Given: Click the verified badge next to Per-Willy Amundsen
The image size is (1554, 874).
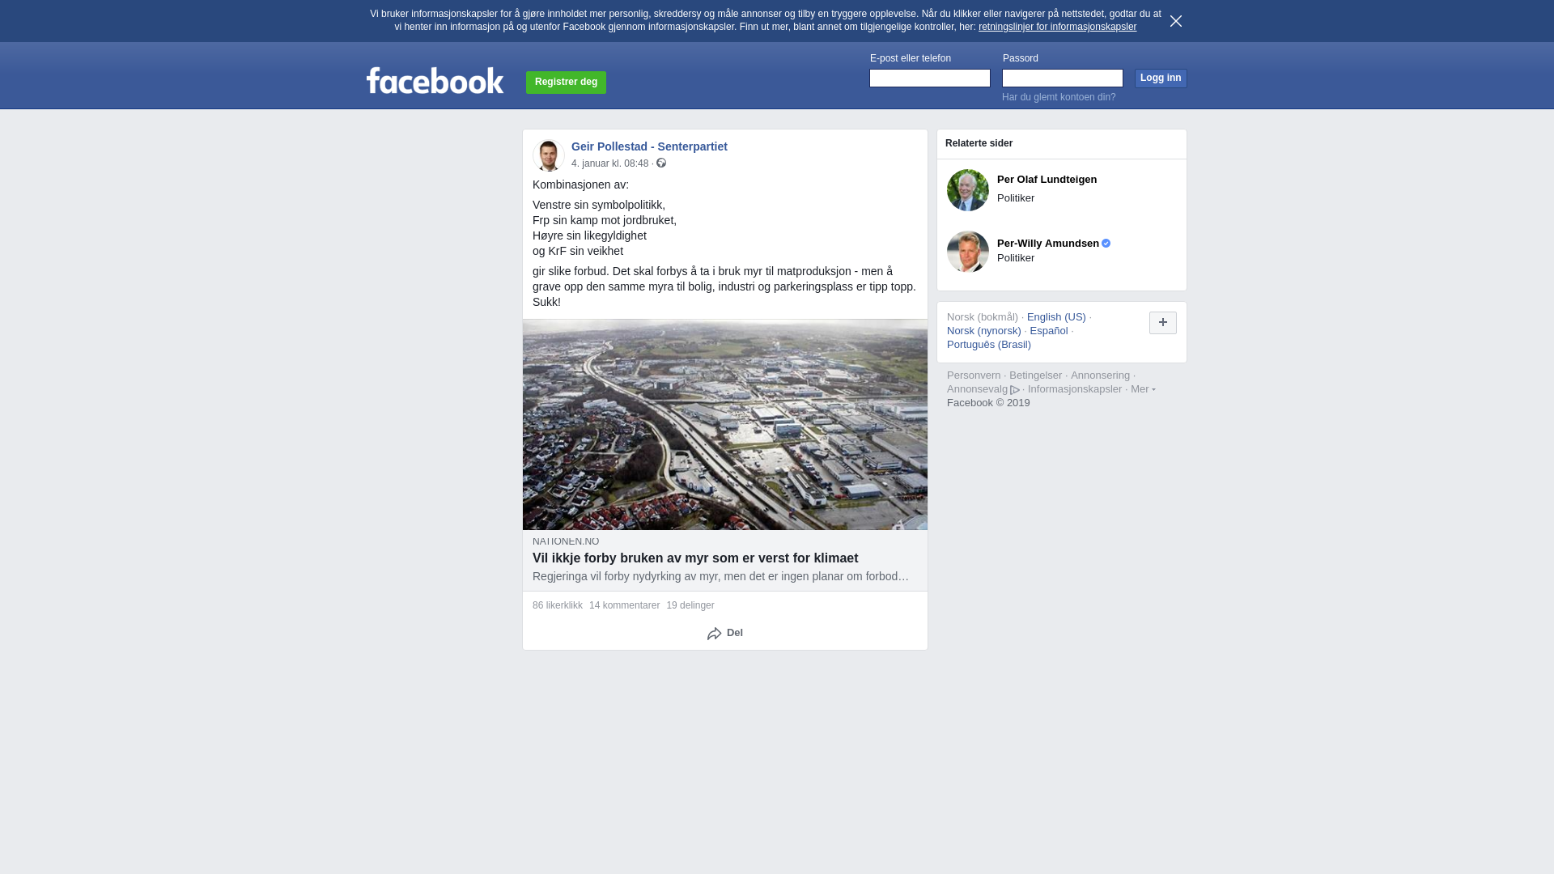Looking at the screenshot, I should tap(1106, 244).
